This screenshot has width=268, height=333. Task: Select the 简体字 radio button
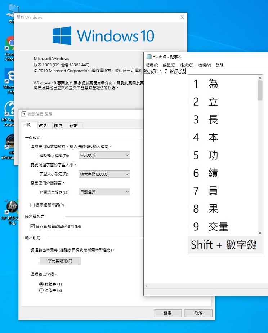coord(41,290)
